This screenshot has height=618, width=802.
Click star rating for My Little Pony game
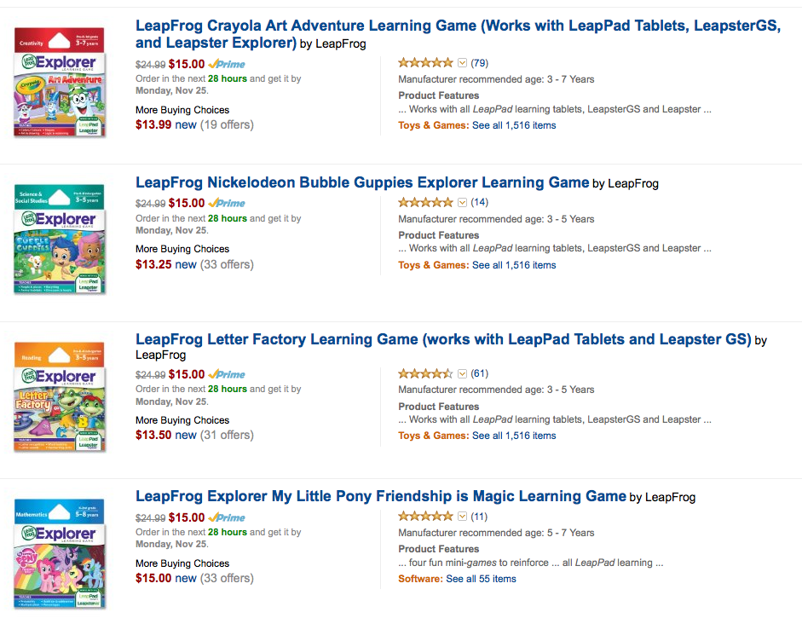(x=425, y=517)
